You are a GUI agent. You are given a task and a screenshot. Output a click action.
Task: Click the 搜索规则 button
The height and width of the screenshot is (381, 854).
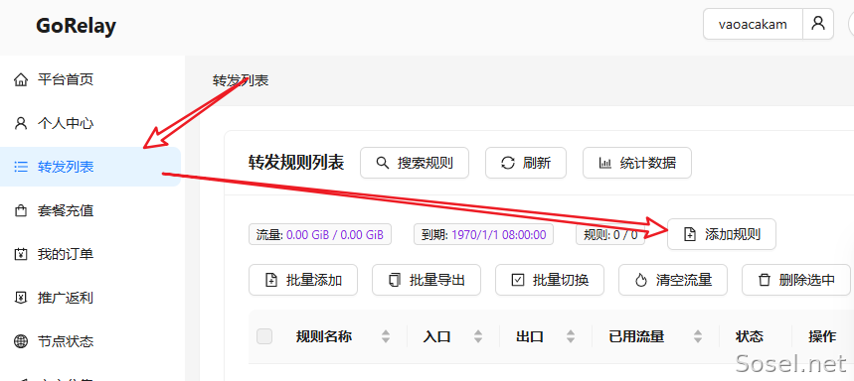[x=415, y=163]
